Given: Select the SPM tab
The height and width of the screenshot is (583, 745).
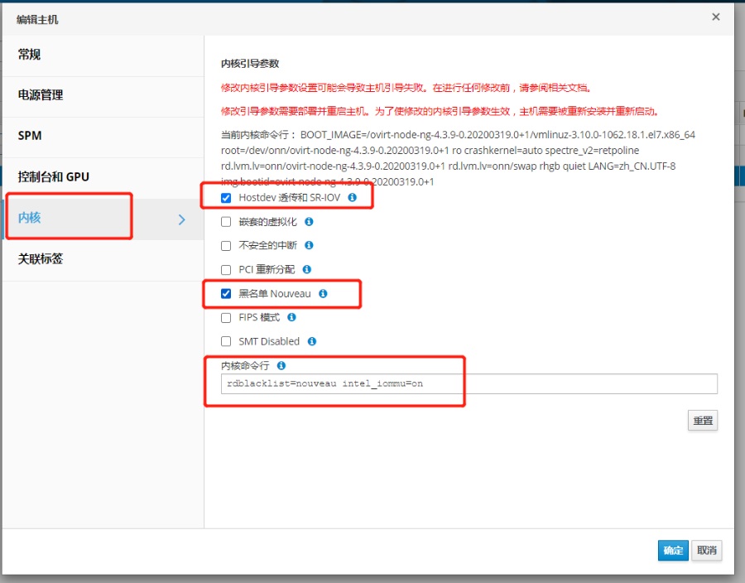Looking at the screenshot, I should click(103, 137).
